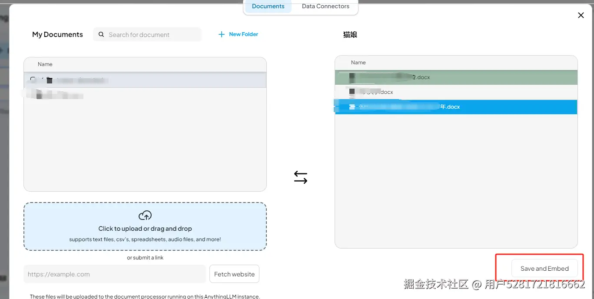
Task: Click the Name header in My Documents
Action: 45,64
